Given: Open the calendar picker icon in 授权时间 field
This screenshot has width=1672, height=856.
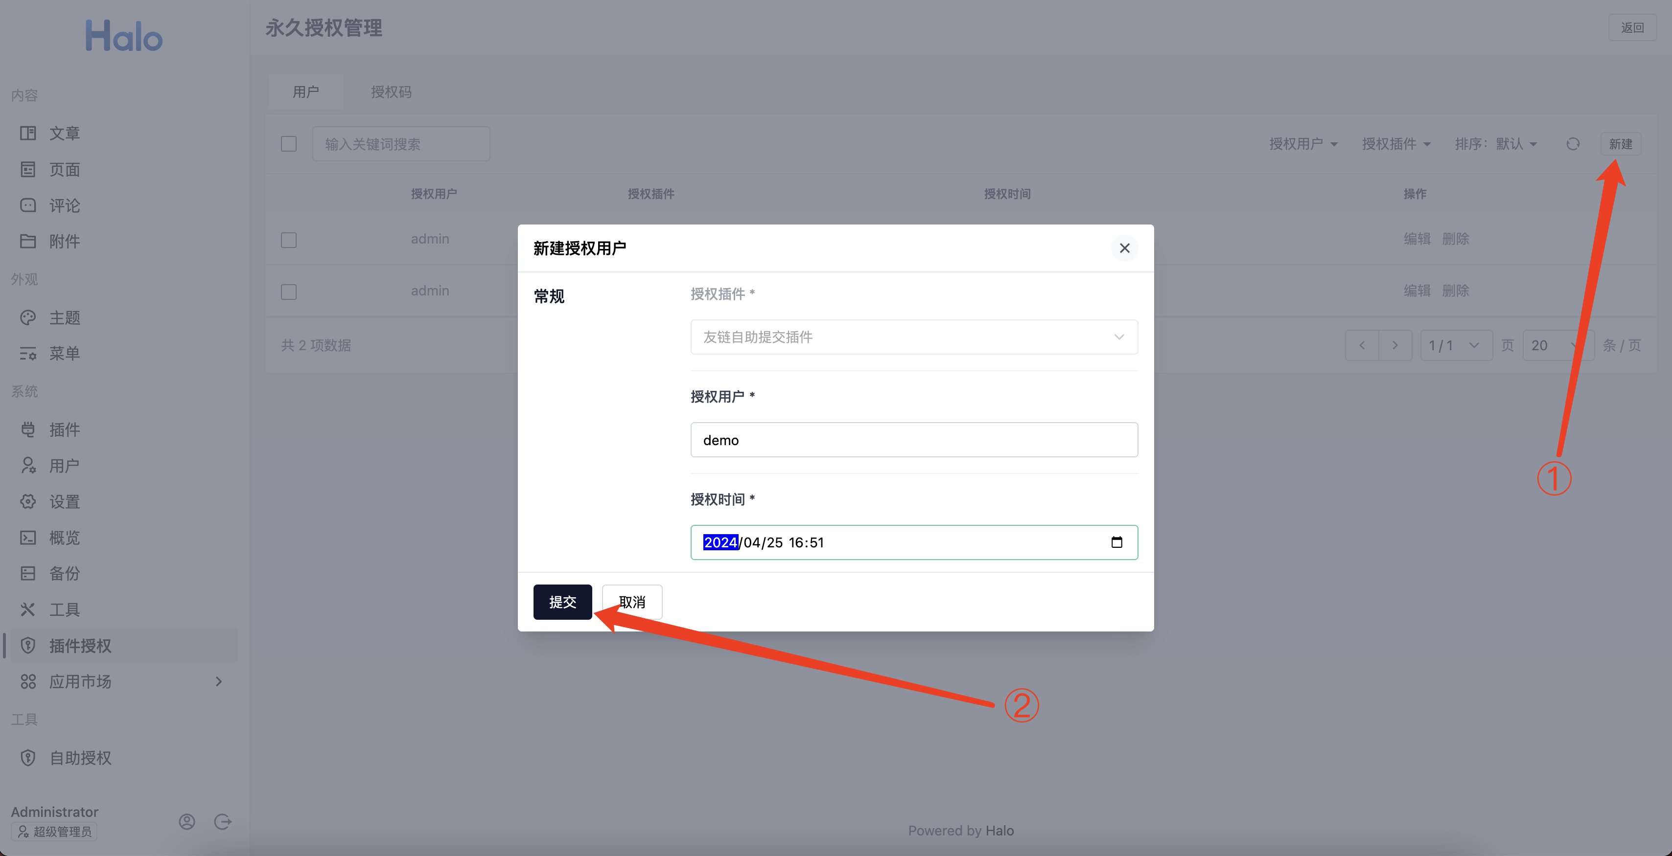Looking at the screenshot, I should click(x=1117, y=542).
